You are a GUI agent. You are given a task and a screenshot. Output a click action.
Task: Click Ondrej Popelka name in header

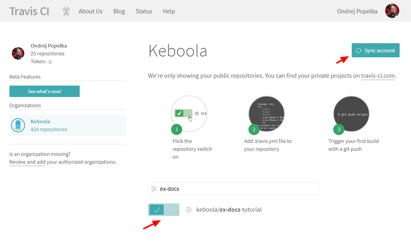(357, 11)
